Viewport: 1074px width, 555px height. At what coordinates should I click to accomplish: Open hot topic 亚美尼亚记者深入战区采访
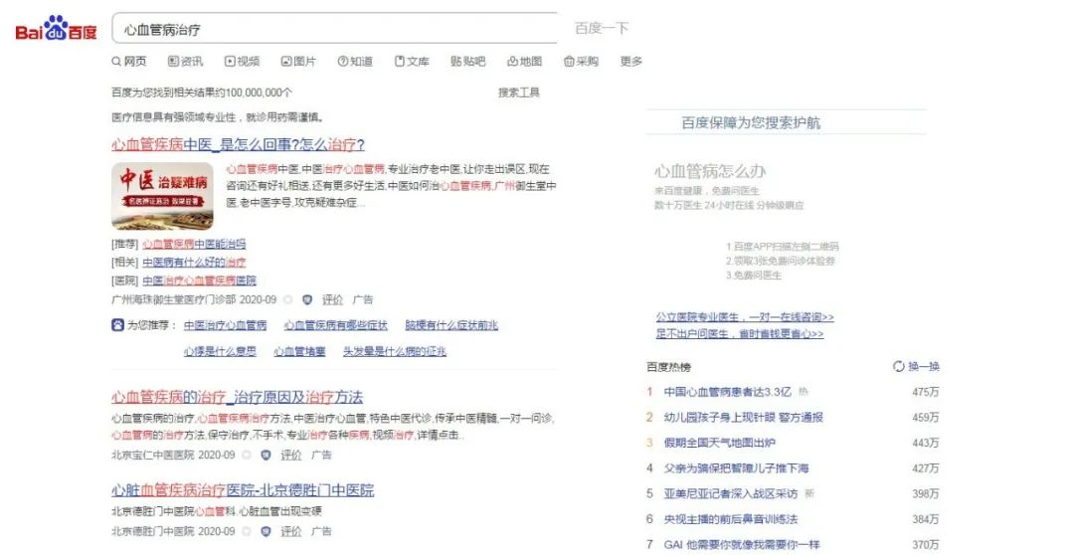pyautogui.click(x=731, y=493)
